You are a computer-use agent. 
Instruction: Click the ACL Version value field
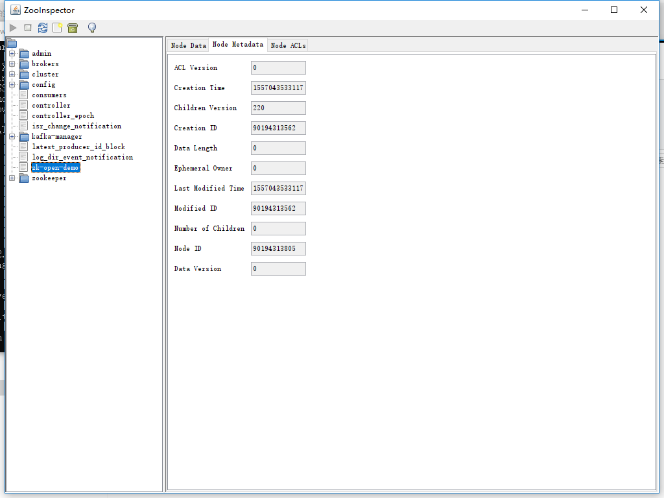tap(278, 67)
